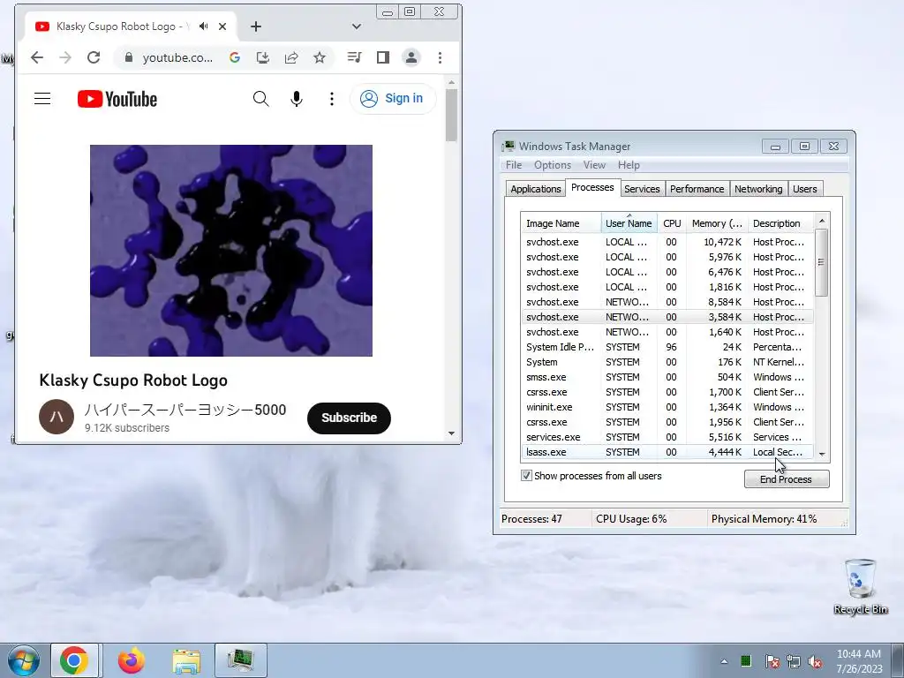Mute the tab via speaker icon
904x678 pixels.
pyautogui.click(x=204, y=26)
